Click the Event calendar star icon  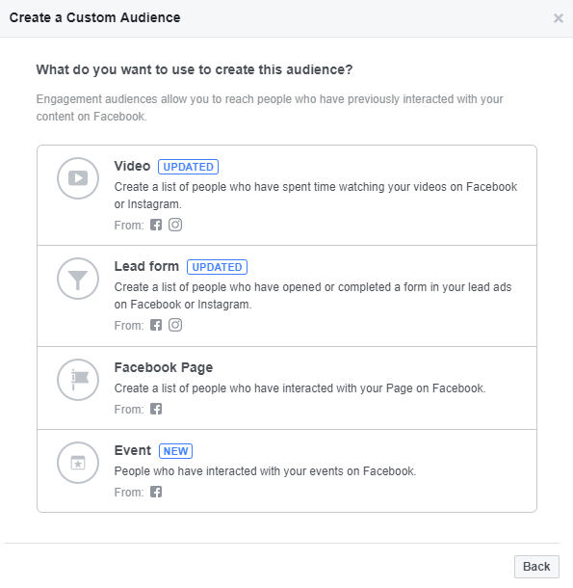tap(78, 463)
